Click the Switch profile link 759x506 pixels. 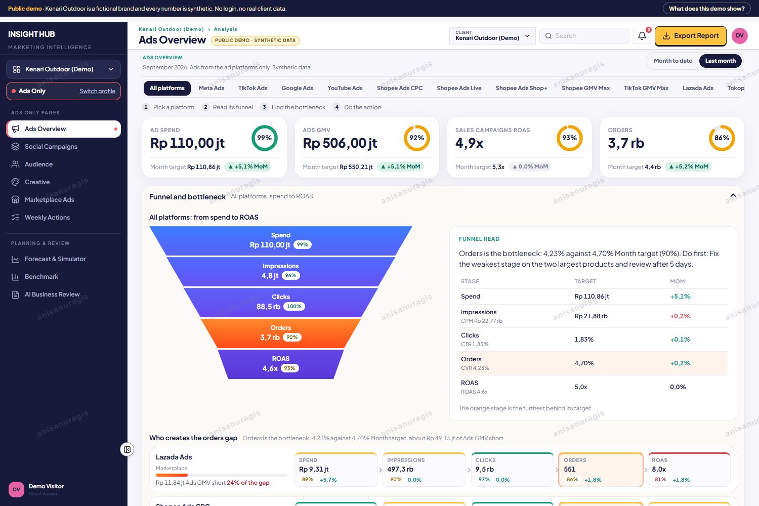97,91
